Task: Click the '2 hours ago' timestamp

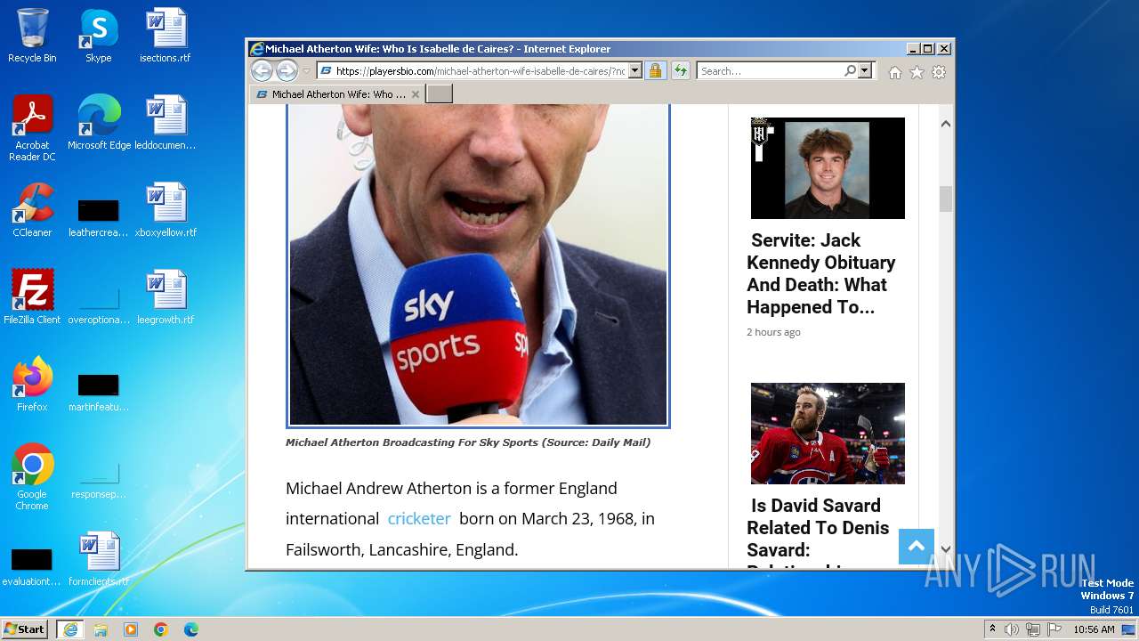Action: point(773,332)
